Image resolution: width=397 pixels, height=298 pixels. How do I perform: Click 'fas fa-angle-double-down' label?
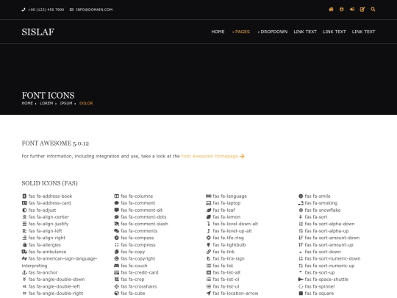tap(57, 280)
